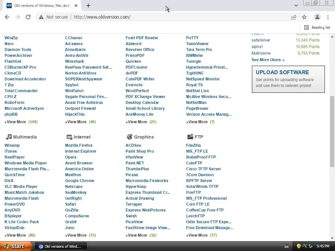Open the WinZip link
Viewport: 335px width, 251px height.
[11, 38]
